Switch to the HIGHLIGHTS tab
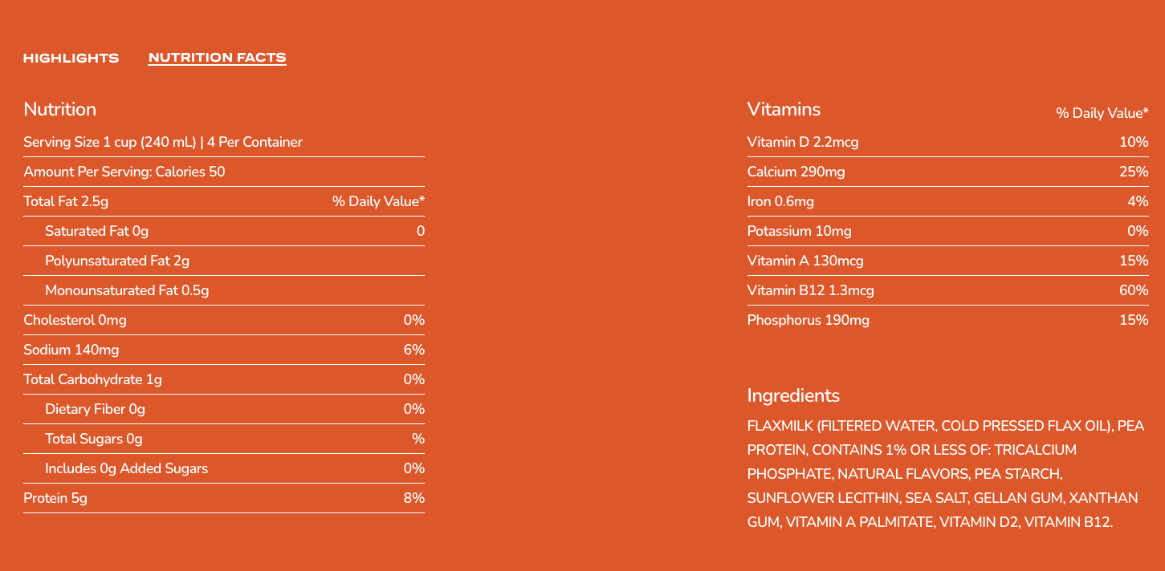 [x=71, y=58]
